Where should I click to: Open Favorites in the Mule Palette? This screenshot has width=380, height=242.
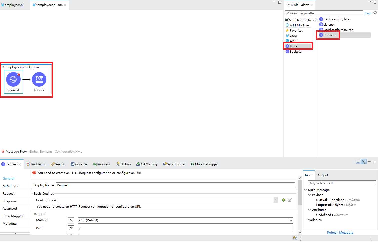[x=296, y=30]
